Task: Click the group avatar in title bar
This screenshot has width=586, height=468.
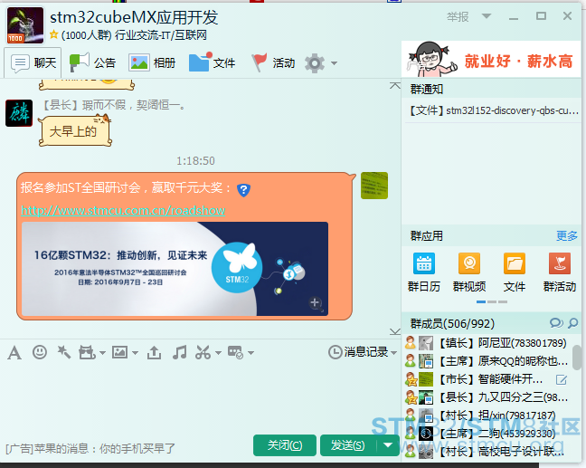Action: (25, 25)
